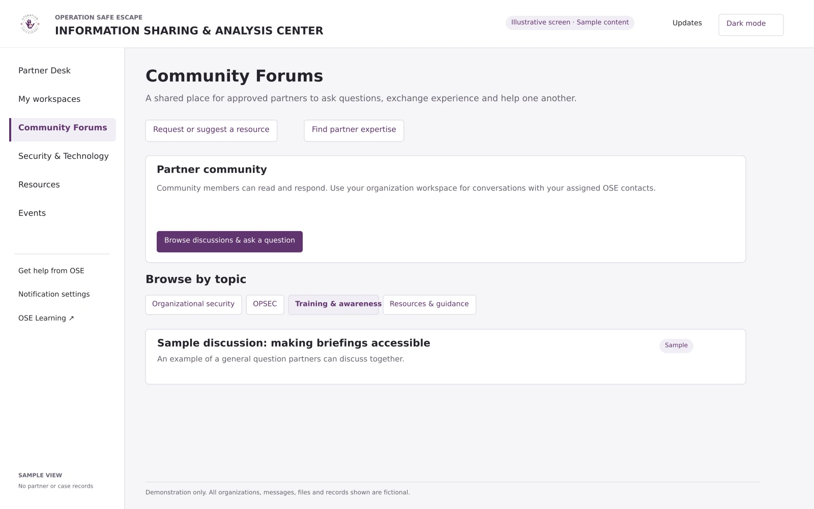Click Request or suggest a resource

pyautogui.click(x=211, y=130)
